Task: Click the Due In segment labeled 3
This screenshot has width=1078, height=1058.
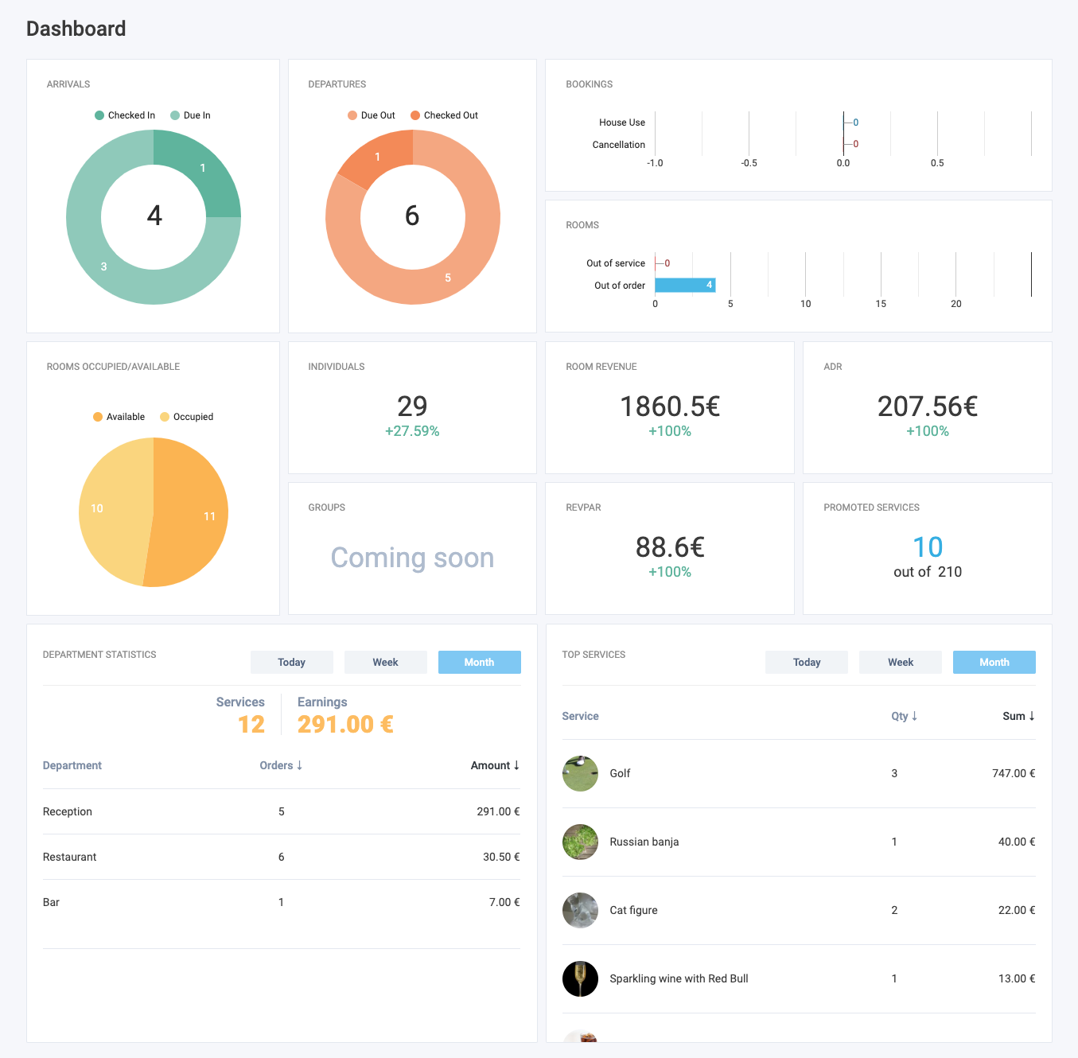Action: pos(104,266)
